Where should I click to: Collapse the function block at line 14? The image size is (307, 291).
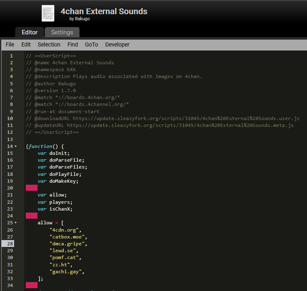(16, 146)
